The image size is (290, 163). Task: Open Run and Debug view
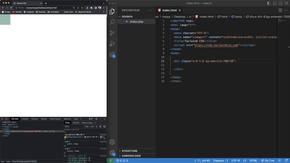coord(112,44)
